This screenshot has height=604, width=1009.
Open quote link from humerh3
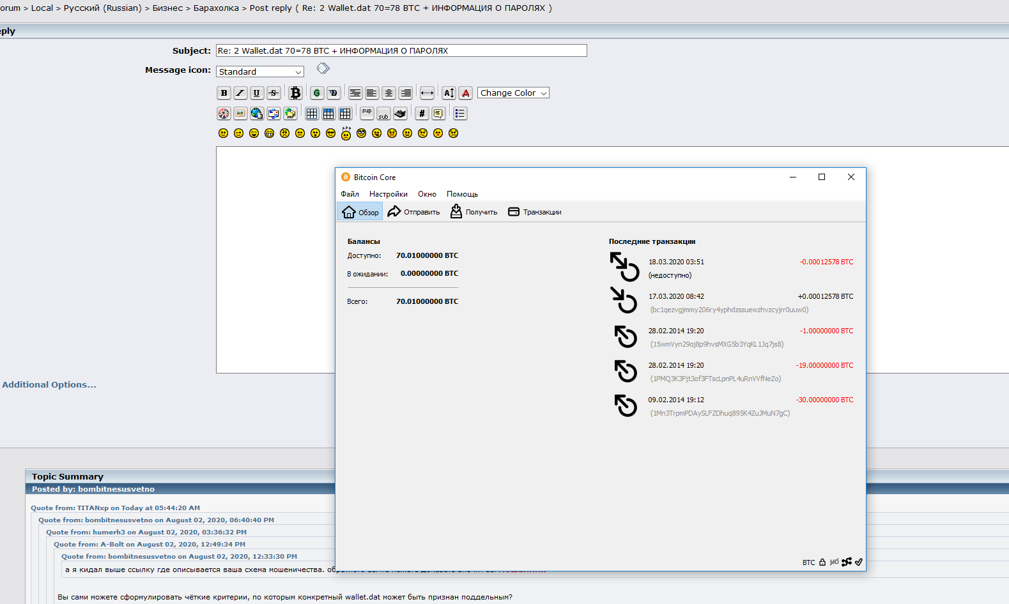pos(146,532)
